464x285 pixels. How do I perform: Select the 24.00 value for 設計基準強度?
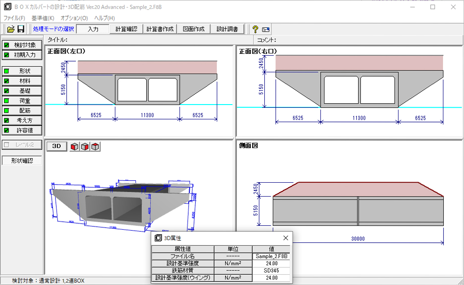pos(271,263)
